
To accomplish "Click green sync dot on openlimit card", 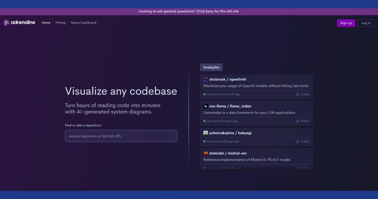I will coord(205,94).
